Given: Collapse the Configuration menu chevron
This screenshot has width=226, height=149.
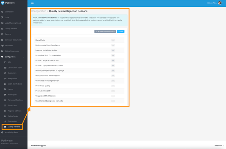Looking at the screenshot, I should pos(23,57).
